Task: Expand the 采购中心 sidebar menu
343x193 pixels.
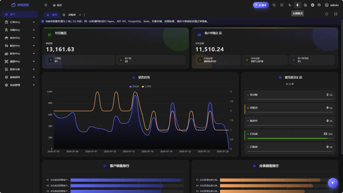Action: [19, 30]
